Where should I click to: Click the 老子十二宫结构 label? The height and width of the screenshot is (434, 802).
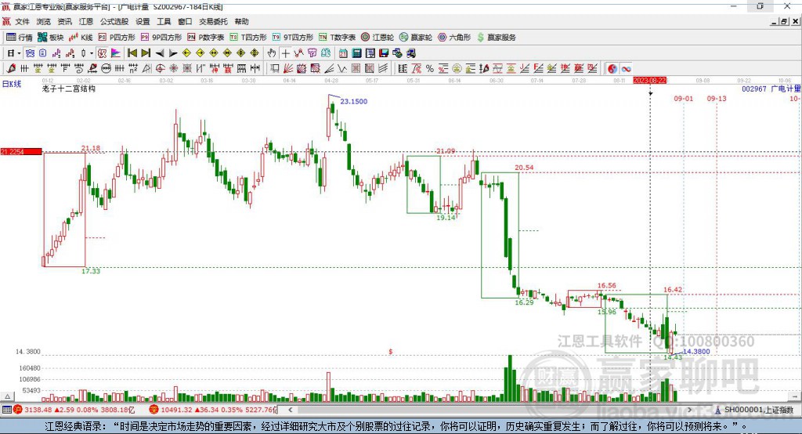click(69, 89)
